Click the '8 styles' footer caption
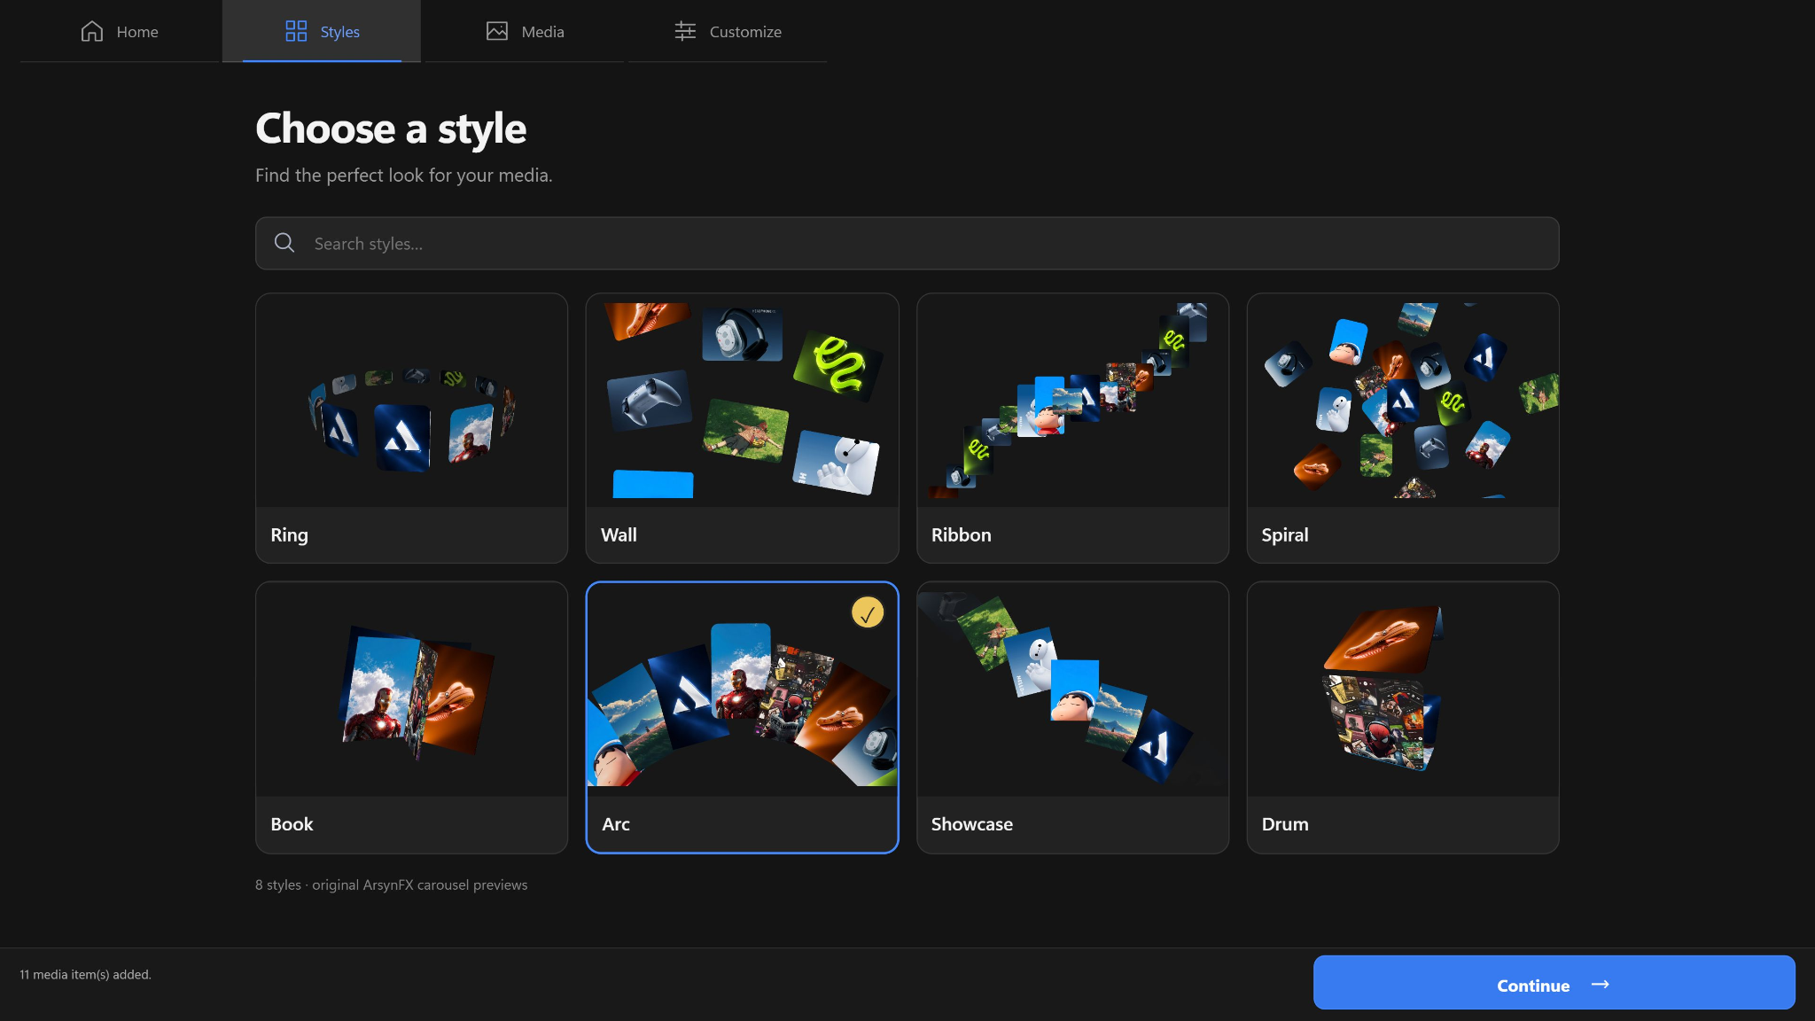 pos(391,885)
